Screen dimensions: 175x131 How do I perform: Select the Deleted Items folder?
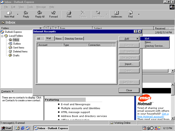[20, 51]
